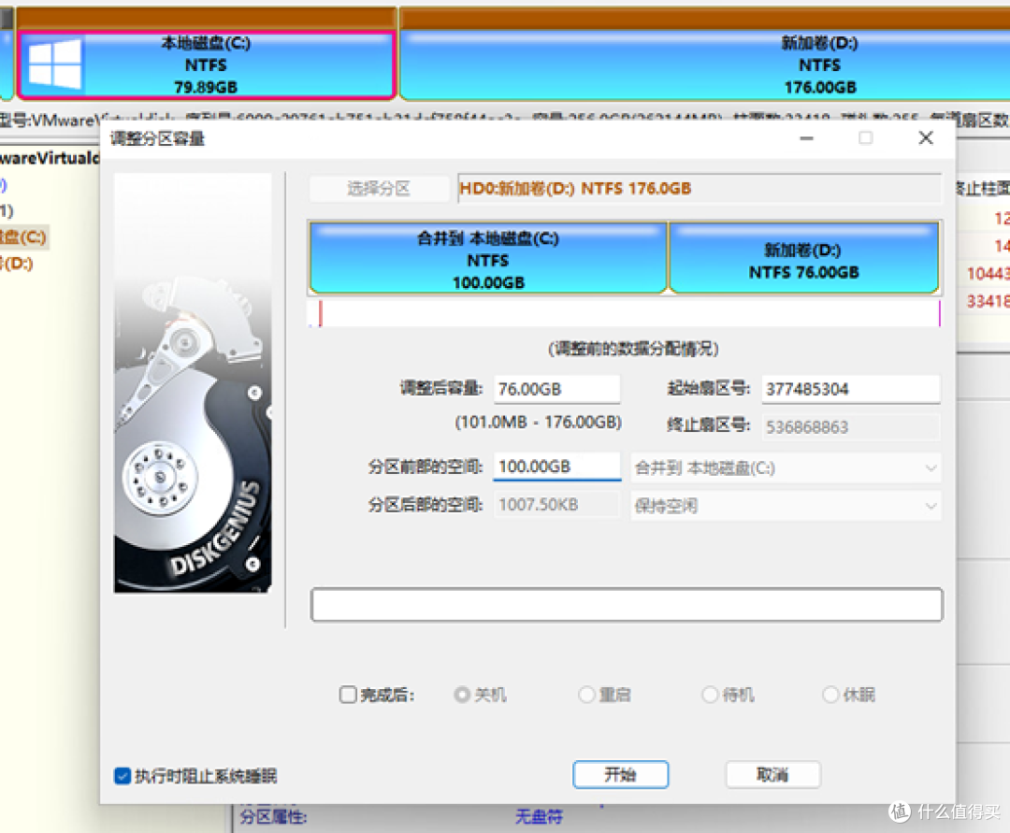Minimize the 调整分区容量 dialog
Image resolution: width=1010 pixels, height=833 pixels.
click(x=806, y=138)
